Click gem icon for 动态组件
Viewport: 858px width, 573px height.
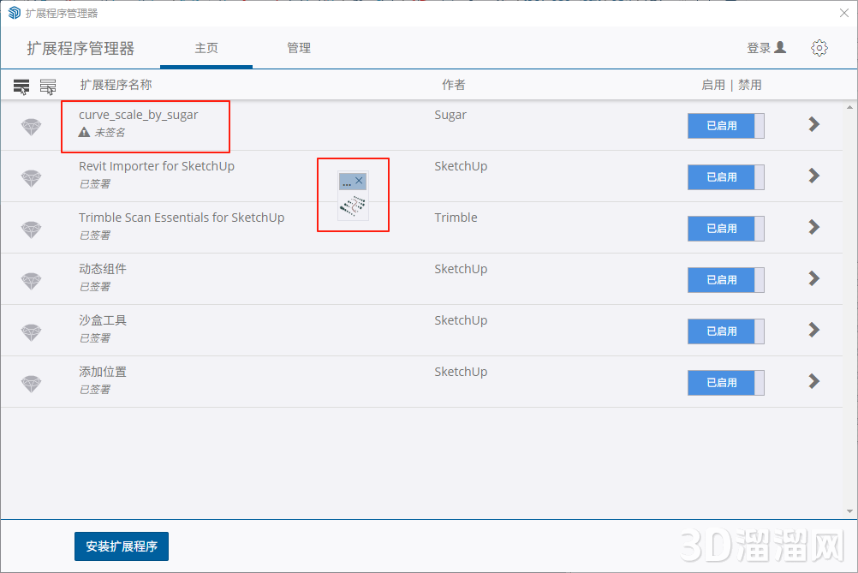(31, 281)
